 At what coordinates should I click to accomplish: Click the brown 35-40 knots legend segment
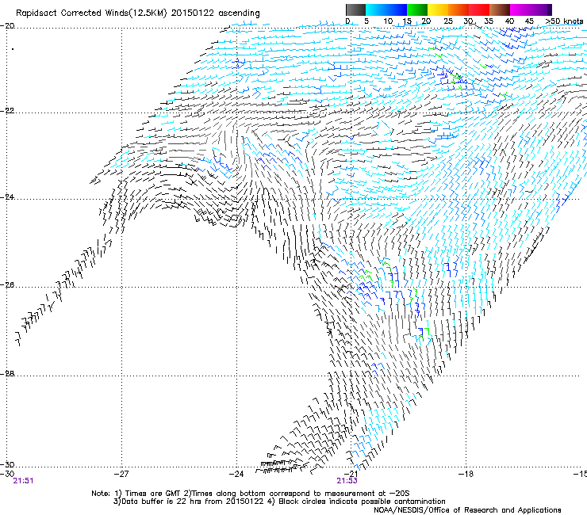click(500, 10)
